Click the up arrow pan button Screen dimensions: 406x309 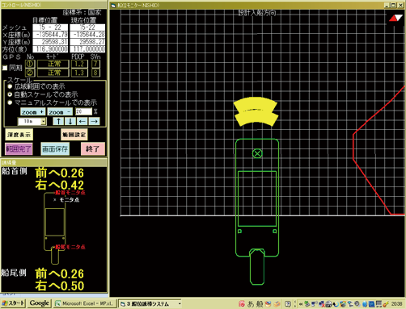click(58, 121)
